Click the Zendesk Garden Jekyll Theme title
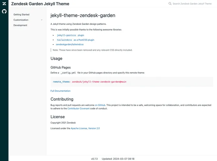The image size is (217, 161). tap(40, 4)
